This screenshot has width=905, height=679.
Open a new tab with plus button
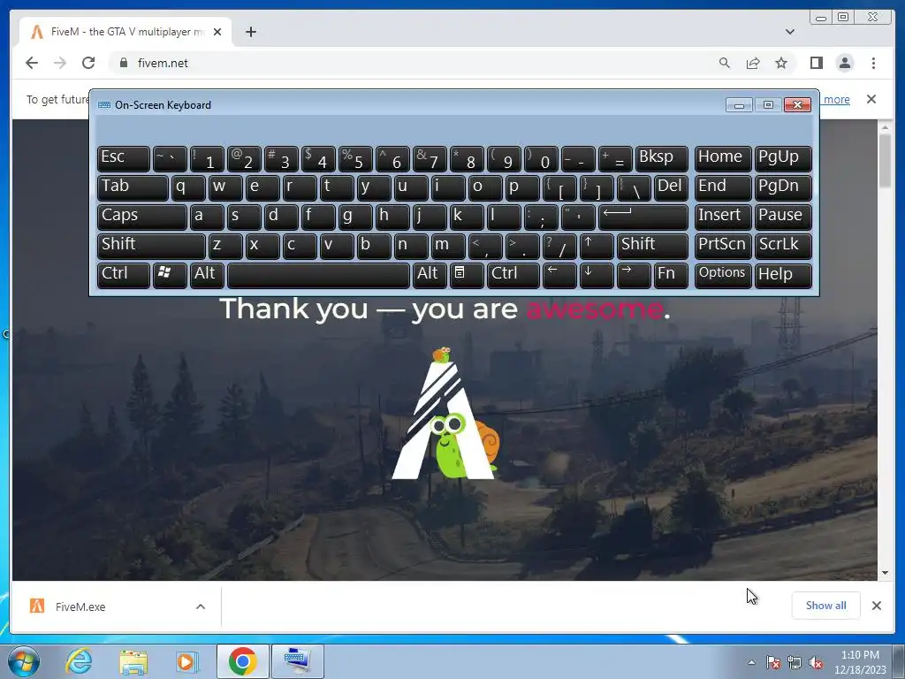coord(250,32)
